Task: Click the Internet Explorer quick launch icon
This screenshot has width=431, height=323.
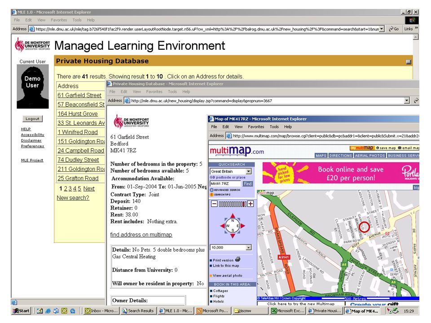Action: (x=48, y=310)
